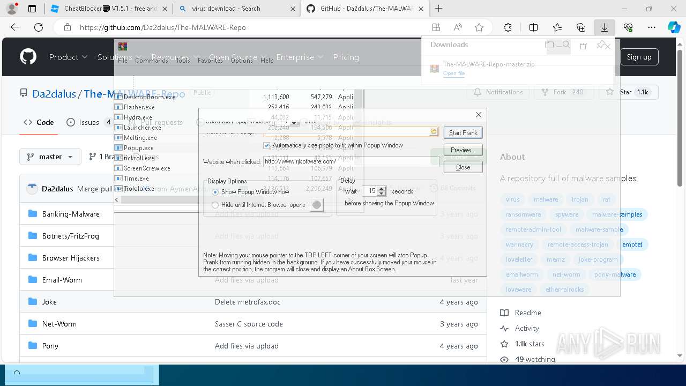686x386 pixels.
Task: Launch the Copilot sidebar icon
Action: tap(674, 27)
